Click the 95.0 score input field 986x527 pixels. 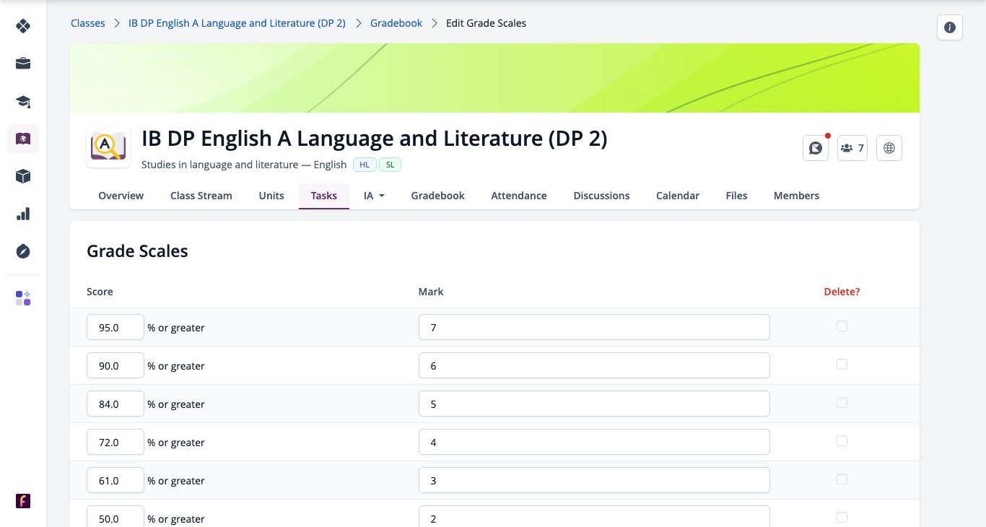[115, 327]
